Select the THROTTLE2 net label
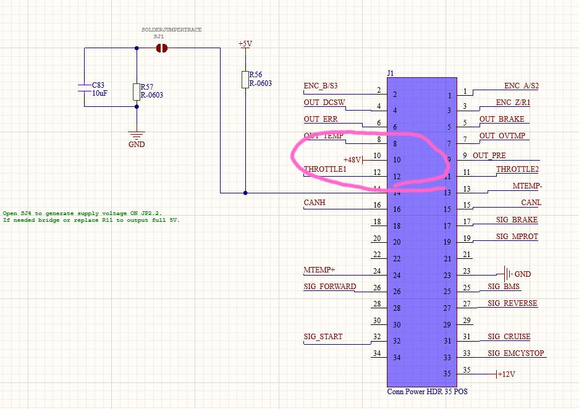This screenshot has width=579, height=409. [x=517, y=169]
